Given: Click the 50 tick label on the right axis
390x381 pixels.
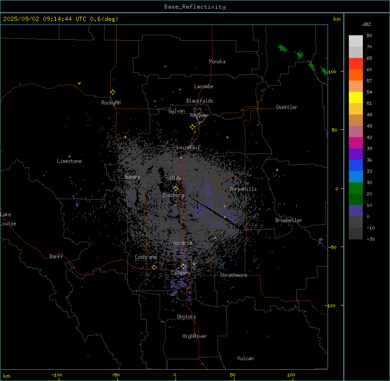Looking at the screenshot, I should (334, 130).
